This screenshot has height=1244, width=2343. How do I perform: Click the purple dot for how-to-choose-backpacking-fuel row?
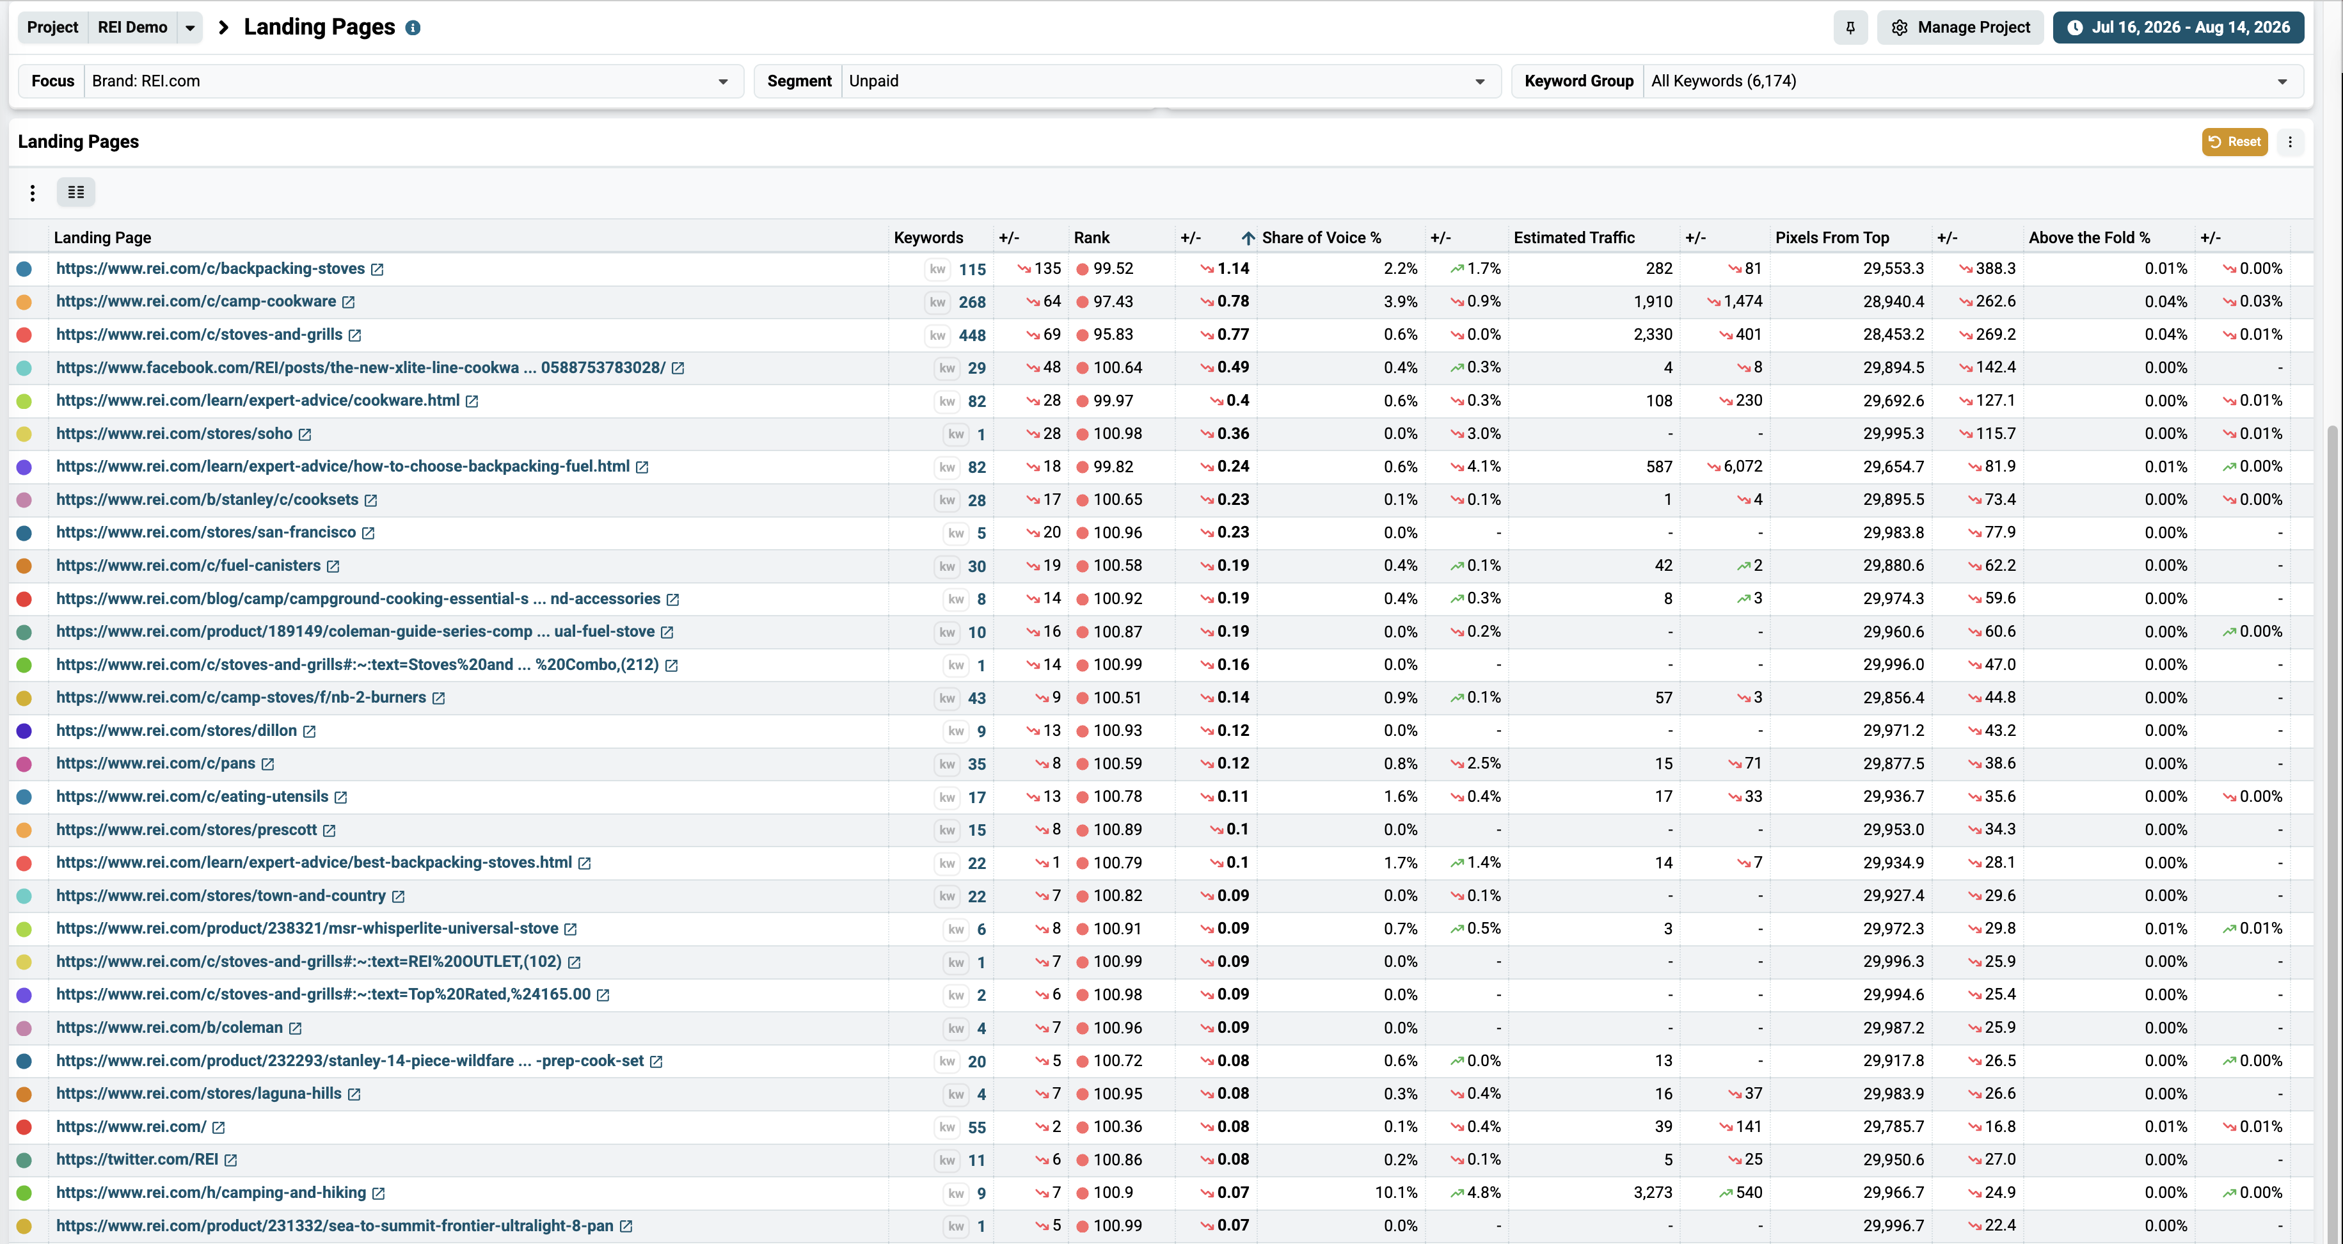24,467
